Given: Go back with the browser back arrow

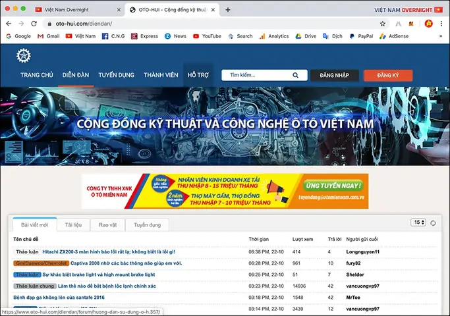Looking at the screenshot, I should pyautogui.click(x=9, y=24).
